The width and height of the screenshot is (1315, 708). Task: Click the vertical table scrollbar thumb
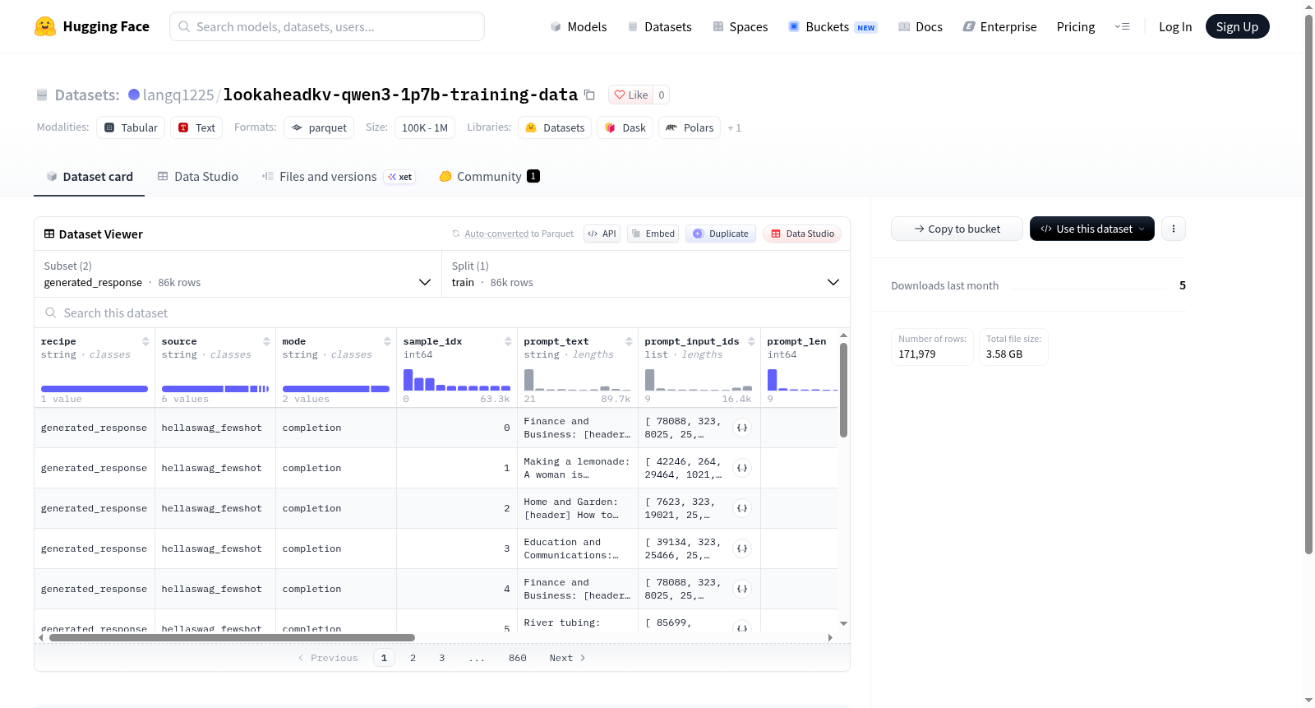point(843,390)
